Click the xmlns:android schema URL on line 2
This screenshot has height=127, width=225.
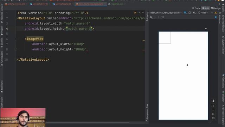click(x=109, y=18)
